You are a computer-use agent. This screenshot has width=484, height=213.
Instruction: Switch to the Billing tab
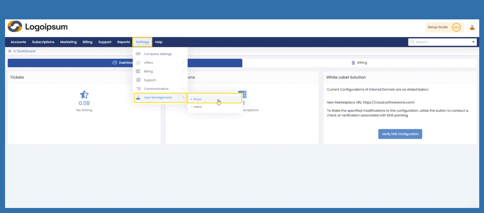point(359,63)
